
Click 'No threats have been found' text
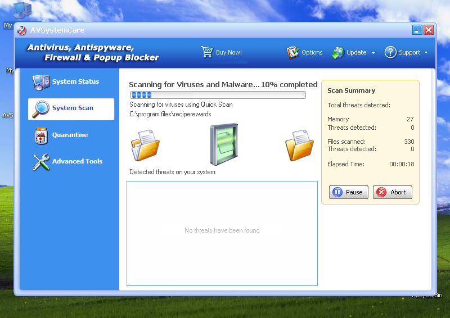222,230
